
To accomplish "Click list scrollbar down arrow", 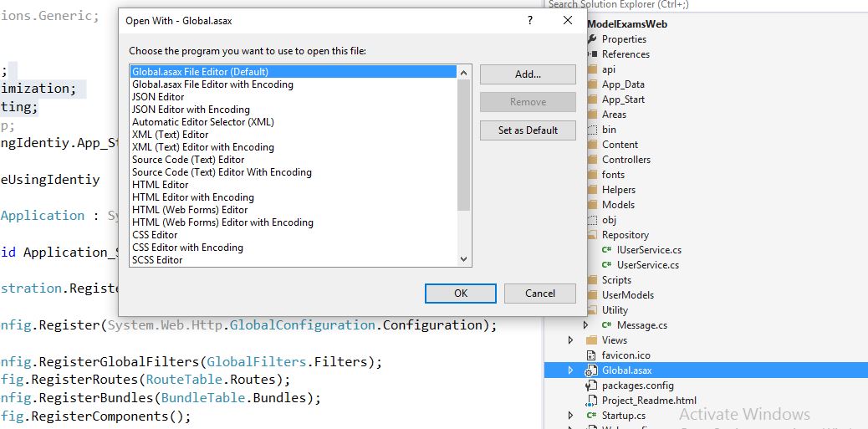I will (x=464, y=259).
